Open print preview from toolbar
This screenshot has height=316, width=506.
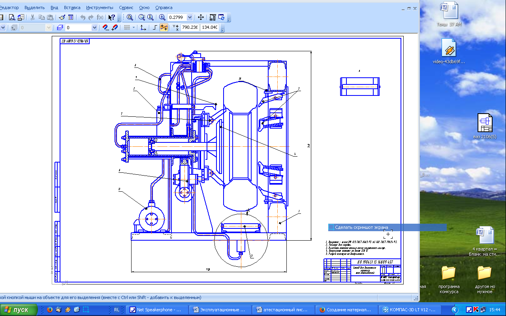coord(12,17)
